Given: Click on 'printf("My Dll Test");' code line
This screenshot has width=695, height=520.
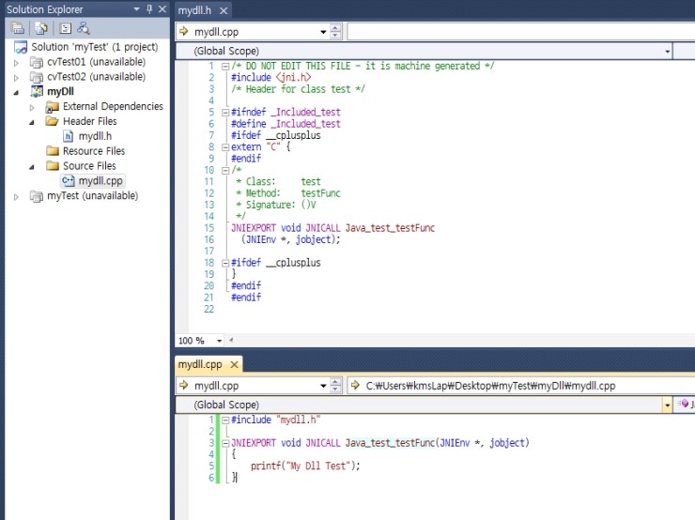Looking at the screenshot, I should pyautogui.click(x=305, y=466).
